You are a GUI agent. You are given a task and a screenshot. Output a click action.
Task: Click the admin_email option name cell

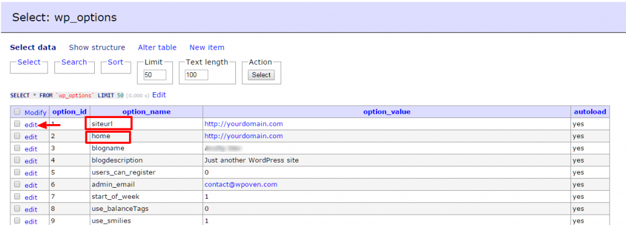pos(146,184)
